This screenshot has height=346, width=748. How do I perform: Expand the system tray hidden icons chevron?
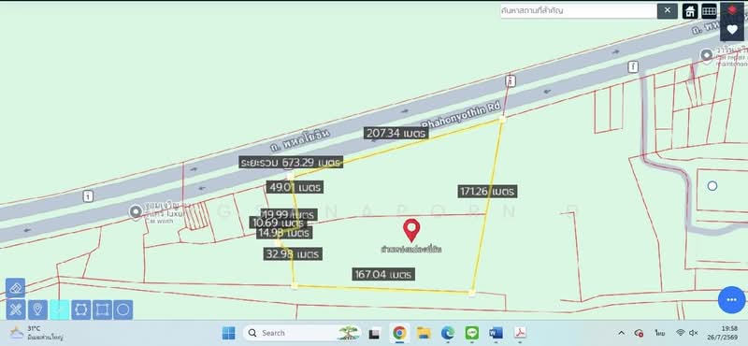(621, 333)
